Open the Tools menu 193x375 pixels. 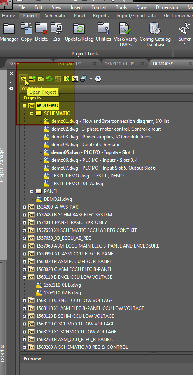pos(121,7)
